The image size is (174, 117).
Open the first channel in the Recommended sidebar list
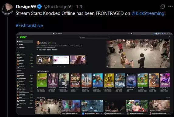25,76
